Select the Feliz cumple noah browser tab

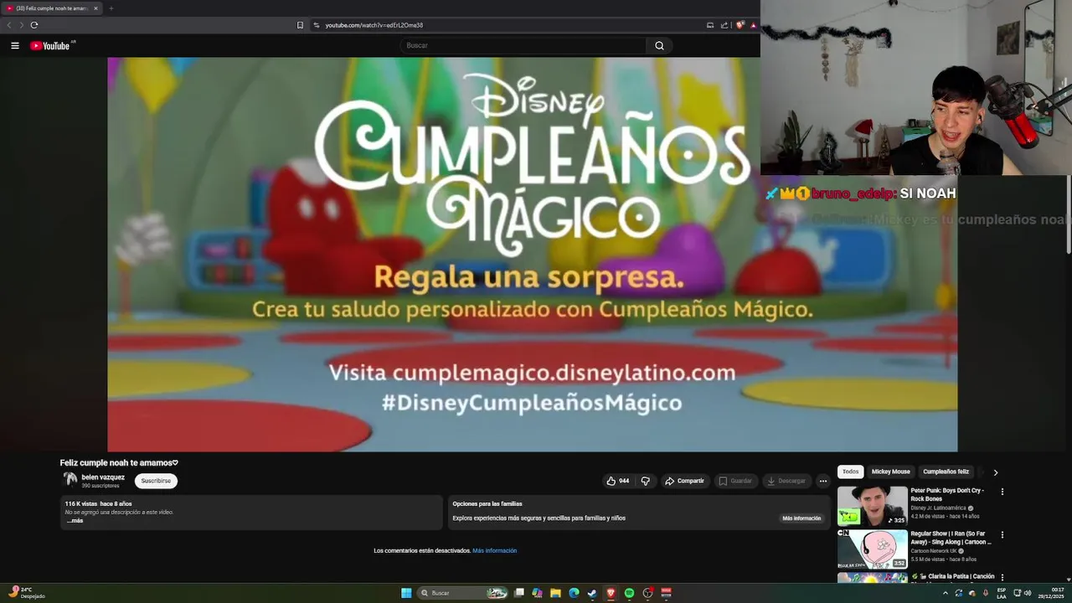[50, 8]
